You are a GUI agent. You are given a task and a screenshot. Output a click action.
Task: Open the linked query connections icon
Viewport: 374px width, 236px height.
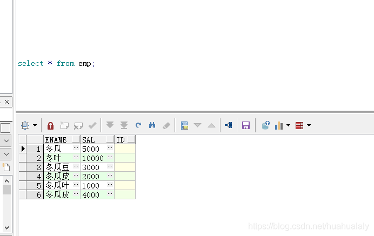229,125
